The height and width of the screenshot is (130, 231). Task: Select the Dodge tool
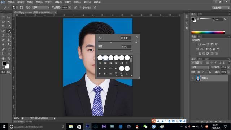(x=9, y=44)
